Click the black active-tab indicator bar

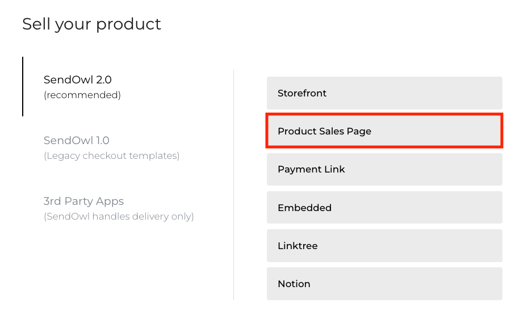23,86
